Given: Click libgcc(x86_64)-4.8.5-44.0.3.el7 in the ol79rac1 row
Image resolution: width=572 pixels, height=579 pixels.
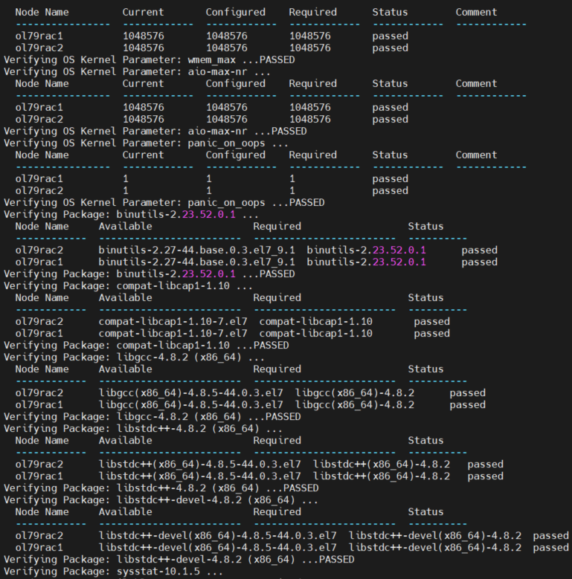Looking at the screenshot, I should pos(190,405).
